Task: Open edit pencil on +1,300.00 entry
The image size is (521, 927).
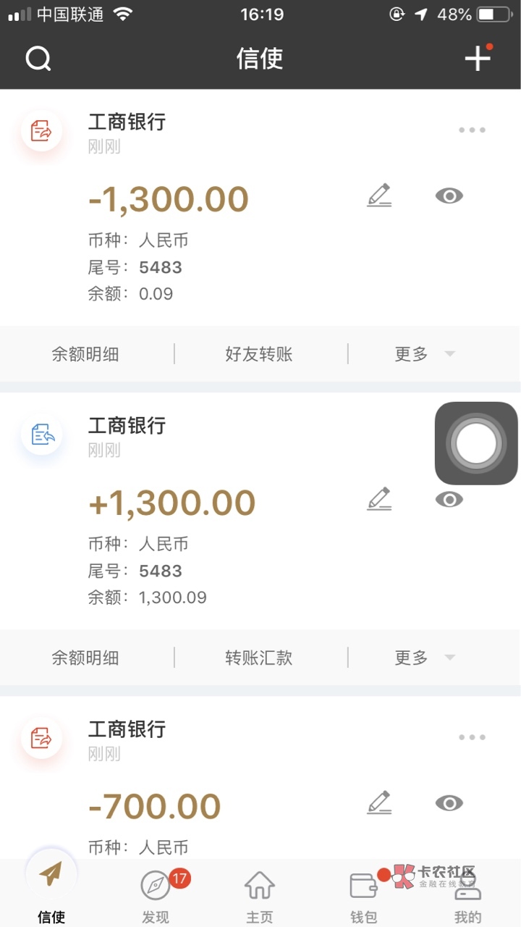Action: click(378, 499)
